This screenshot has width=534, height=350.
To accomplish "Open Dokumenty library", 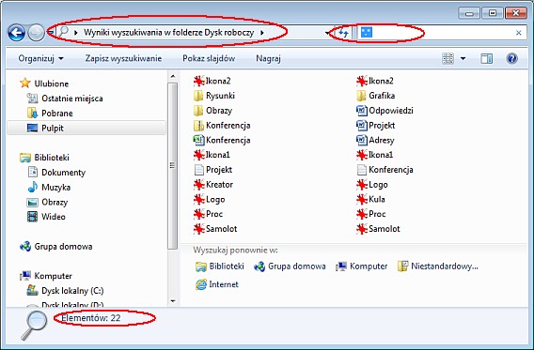I will point(56,173).
